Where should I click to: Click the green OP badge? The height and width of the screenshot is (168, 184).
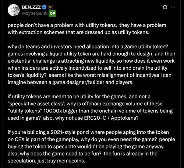pos(53,13)
